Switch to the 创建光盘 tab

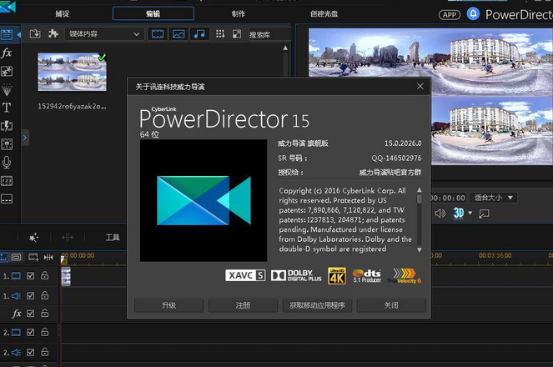[x=324, y=13]
